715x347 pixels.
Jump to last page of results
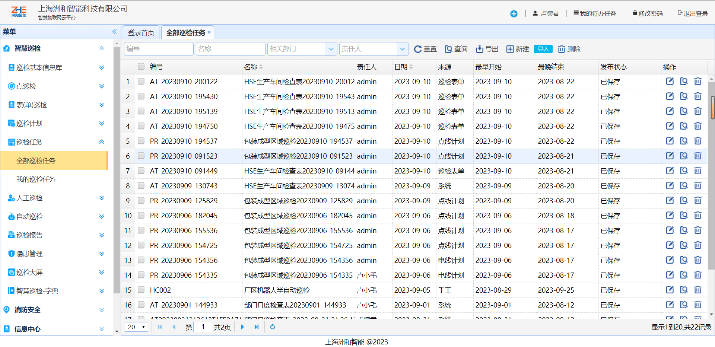(x=257, y=327)
